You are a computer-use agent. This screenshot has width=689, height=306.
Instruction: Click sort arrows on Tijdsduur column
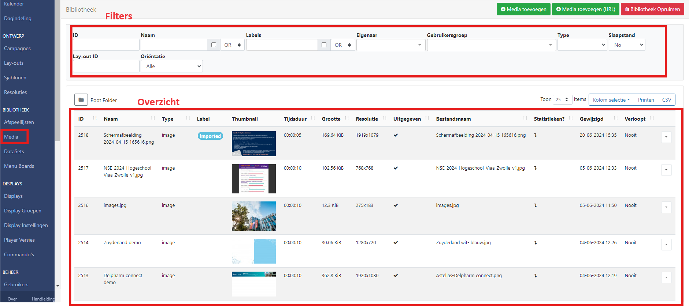point(313,118)
